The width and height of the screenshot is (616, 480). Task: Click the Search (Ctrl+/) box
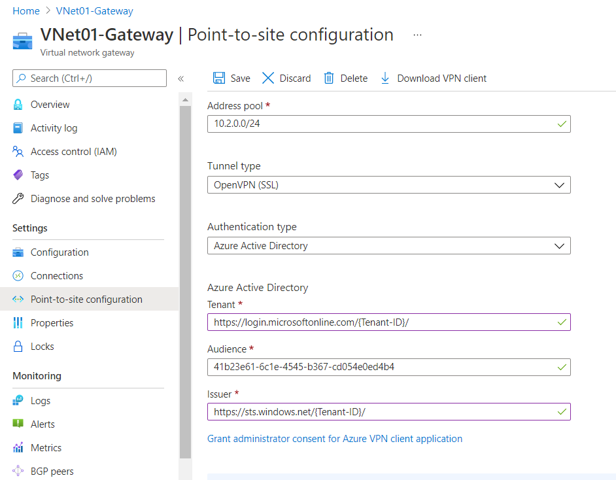(x=90, y=78)
